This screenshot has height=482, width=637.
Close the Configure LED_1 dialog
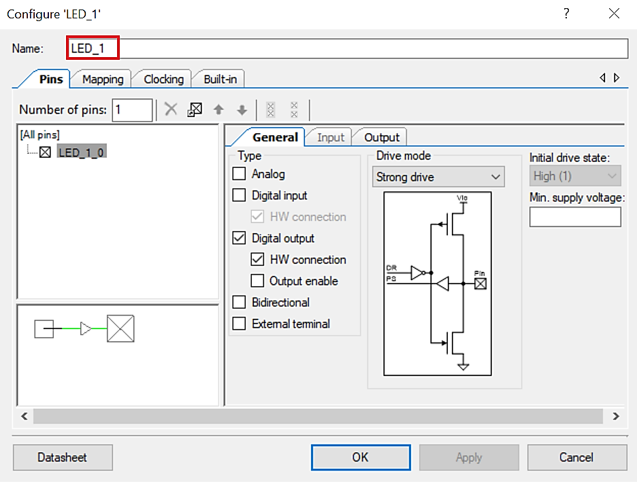614,14
